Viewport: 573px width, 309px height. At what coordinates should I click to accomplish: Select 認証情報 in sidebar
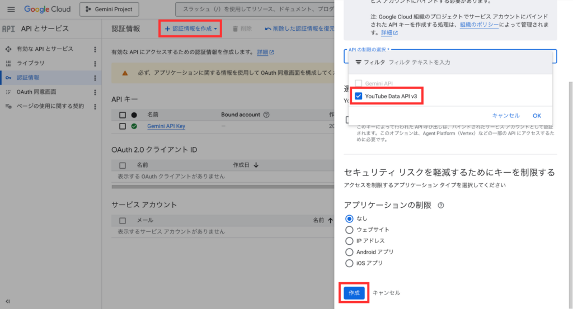(28, 77)
